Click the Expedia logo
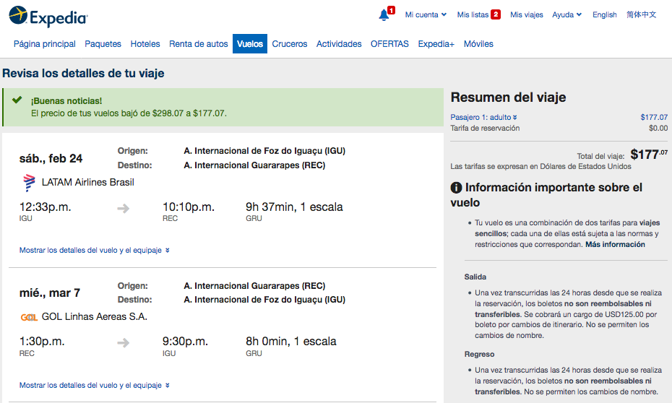 coord(48,17)
